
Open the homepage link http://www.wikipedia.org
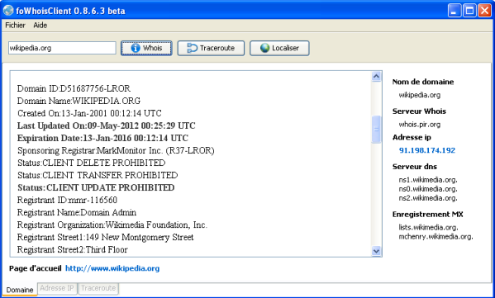click(112, 268)
